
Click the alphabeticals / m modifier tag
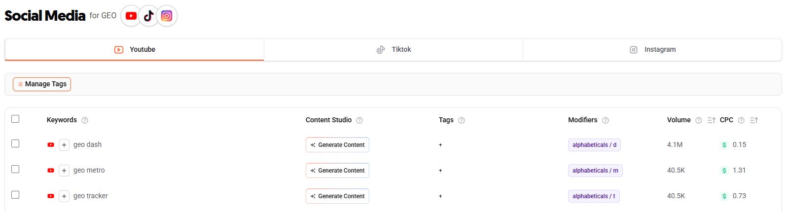click(595, 171)
